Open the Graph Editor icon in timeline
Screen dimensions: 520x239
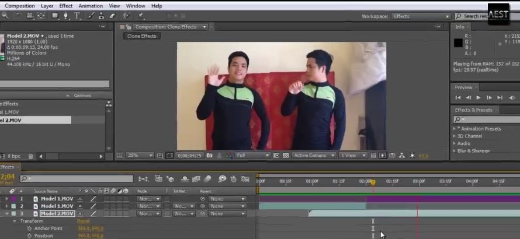point(245,179)
